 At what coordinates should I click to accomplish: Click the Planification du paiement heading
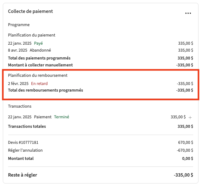pyautogui.click(x=32, y=35)
